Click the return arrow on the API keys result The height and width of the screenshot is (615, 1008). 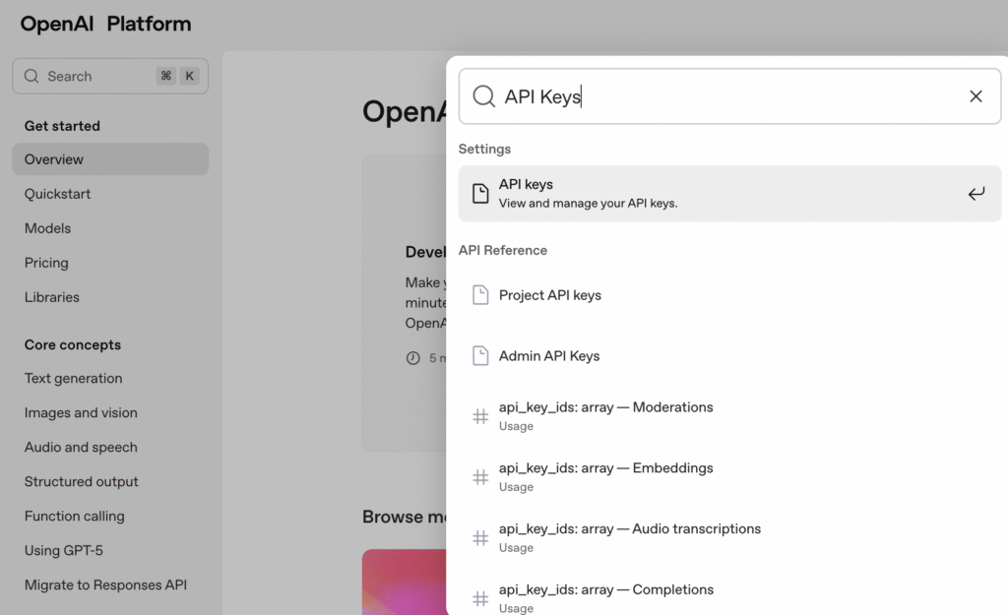pos(976,193)
